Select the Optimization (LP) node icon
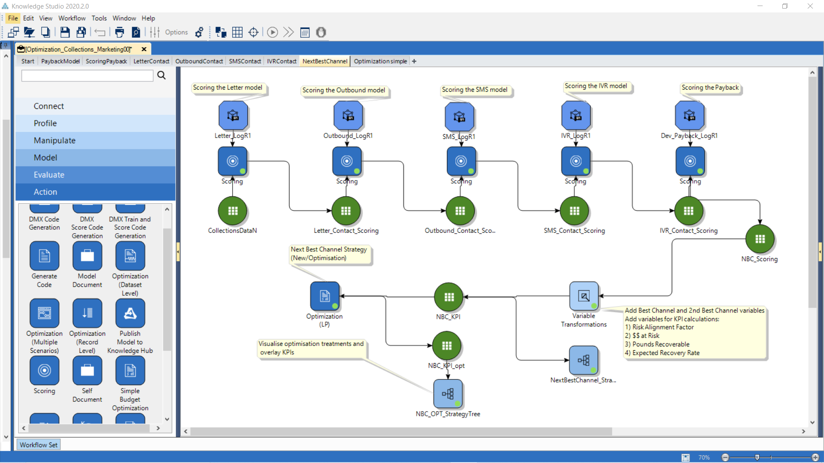Screen dimensions: 824x463 click(325, 296)
